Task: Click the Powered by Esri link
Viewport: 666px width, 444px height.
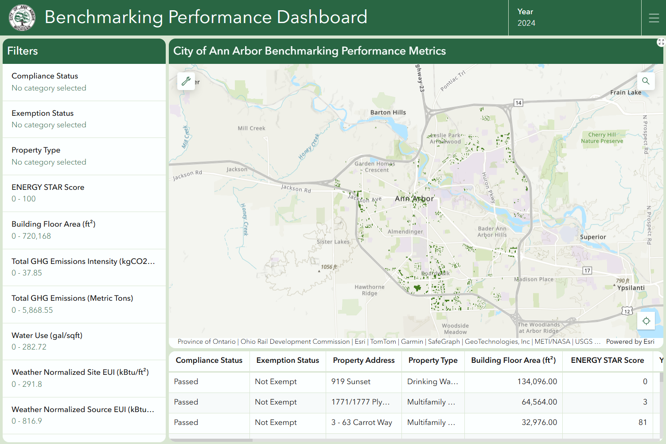Action: 630,342
